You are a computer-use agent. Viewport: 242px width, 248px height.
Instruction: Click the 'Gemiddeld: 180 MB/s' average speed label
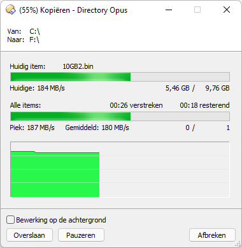click(97, 128)
